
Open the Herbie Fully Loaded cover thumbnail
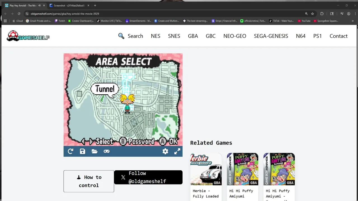pyautogui.click(x=206, y=169)
